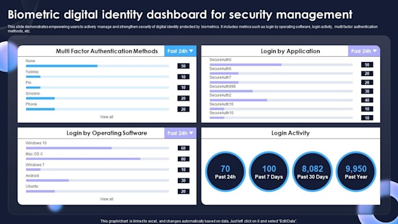Click the 10 value badge for Windows 7

tap(184, 170)
